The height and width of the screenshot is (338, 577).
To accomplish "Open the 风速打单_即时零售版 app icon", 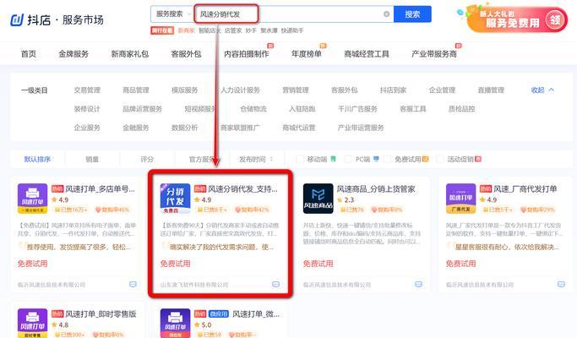I will coord(32,323).
